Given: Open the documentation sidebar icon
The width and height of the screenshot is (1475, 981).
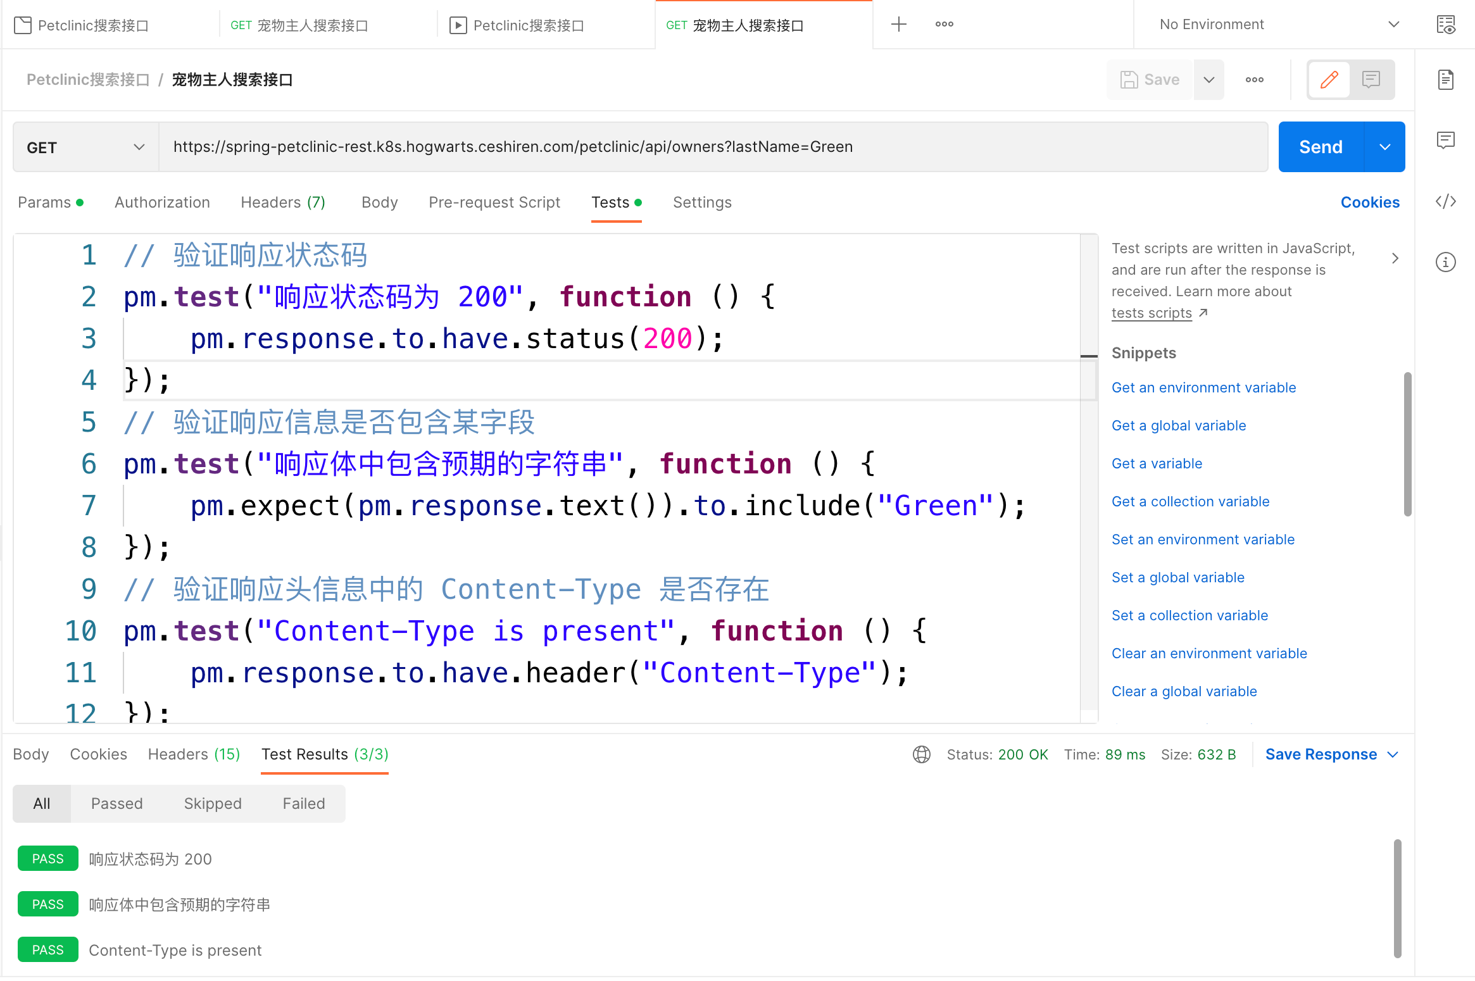Looking at the screenshot, I should pos(1446,80).
